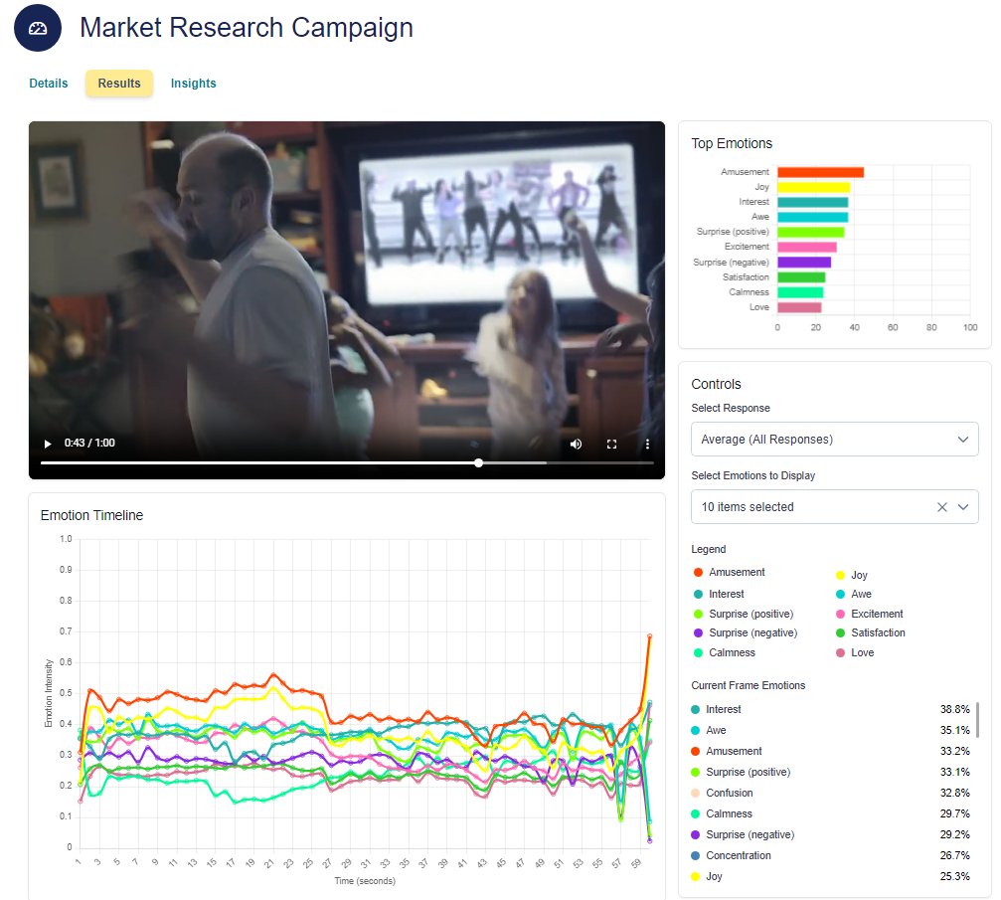Viewport: 1001px width, 900px height.
Task: Toggle Surprise (positive) in the legend
Action: point(744,614)
